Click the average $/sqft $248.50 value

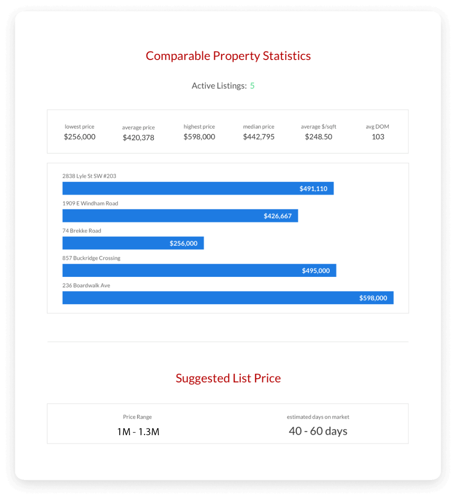pos(318,137)
